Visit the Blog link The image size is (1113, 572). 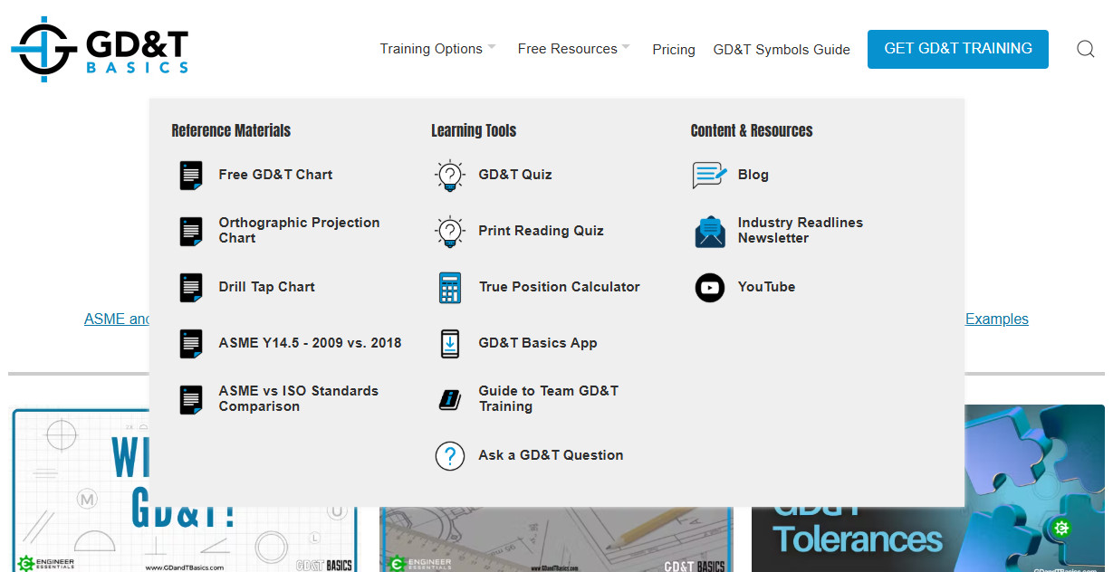tap(753, 175)
